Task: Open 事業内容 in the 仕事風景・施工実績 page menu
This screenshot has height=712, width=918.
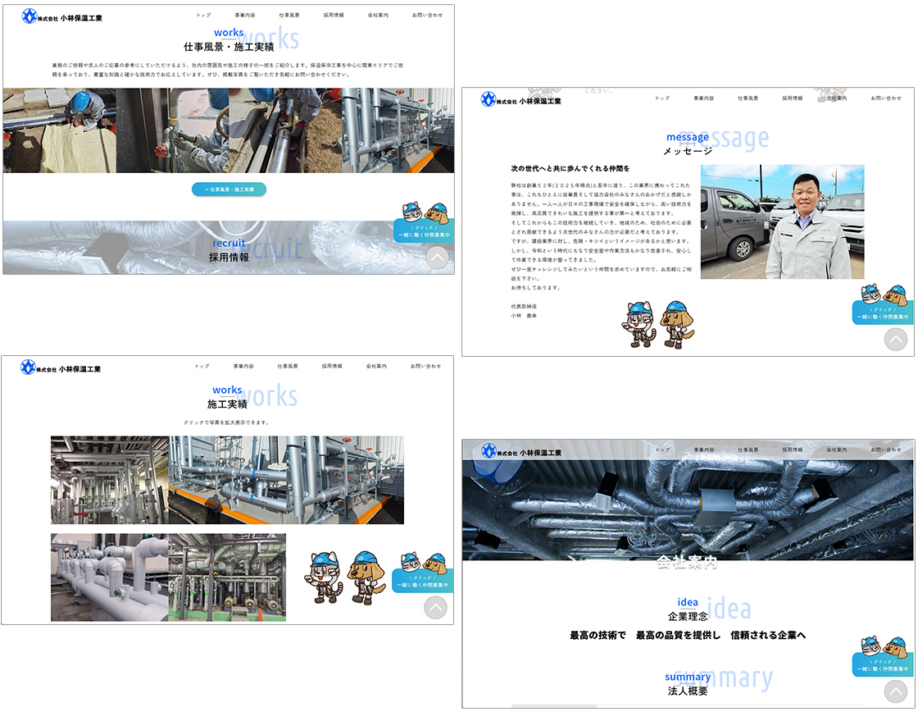Action: (x=244, y=16)
